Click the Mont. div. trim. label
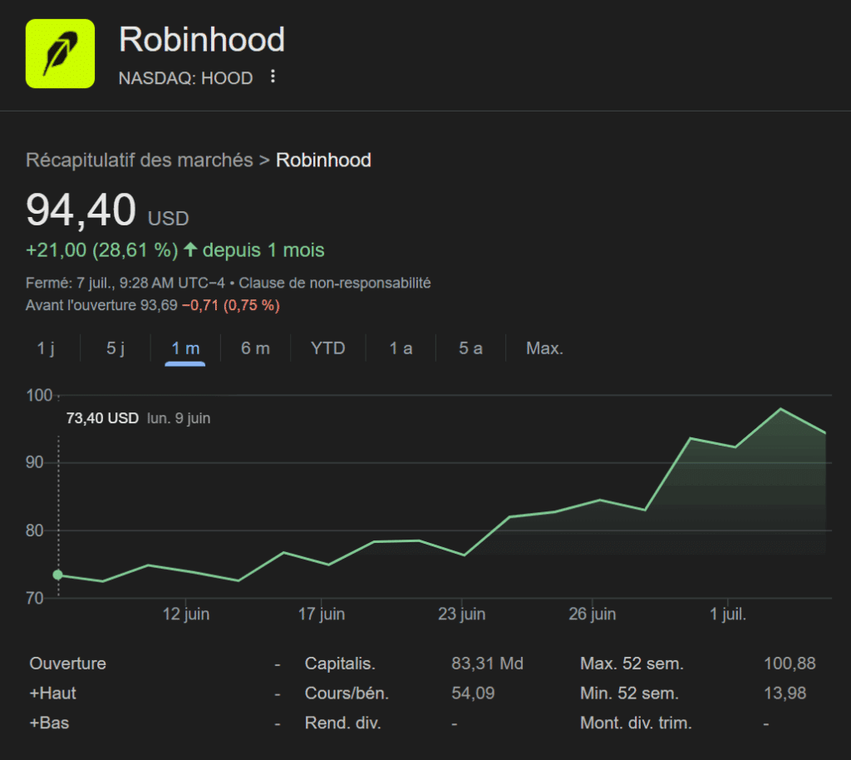This screenshot has width=851, height=760. point(636,723)
